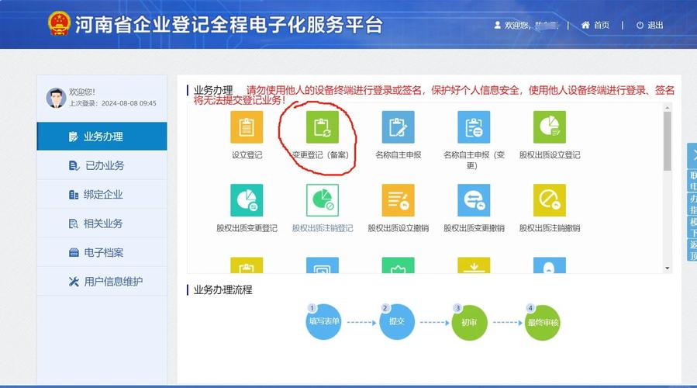Screen dimensions: 697x388
Task: Click the 业务办理 panel scrollbar thumb
Action: (x=668, y=141)
